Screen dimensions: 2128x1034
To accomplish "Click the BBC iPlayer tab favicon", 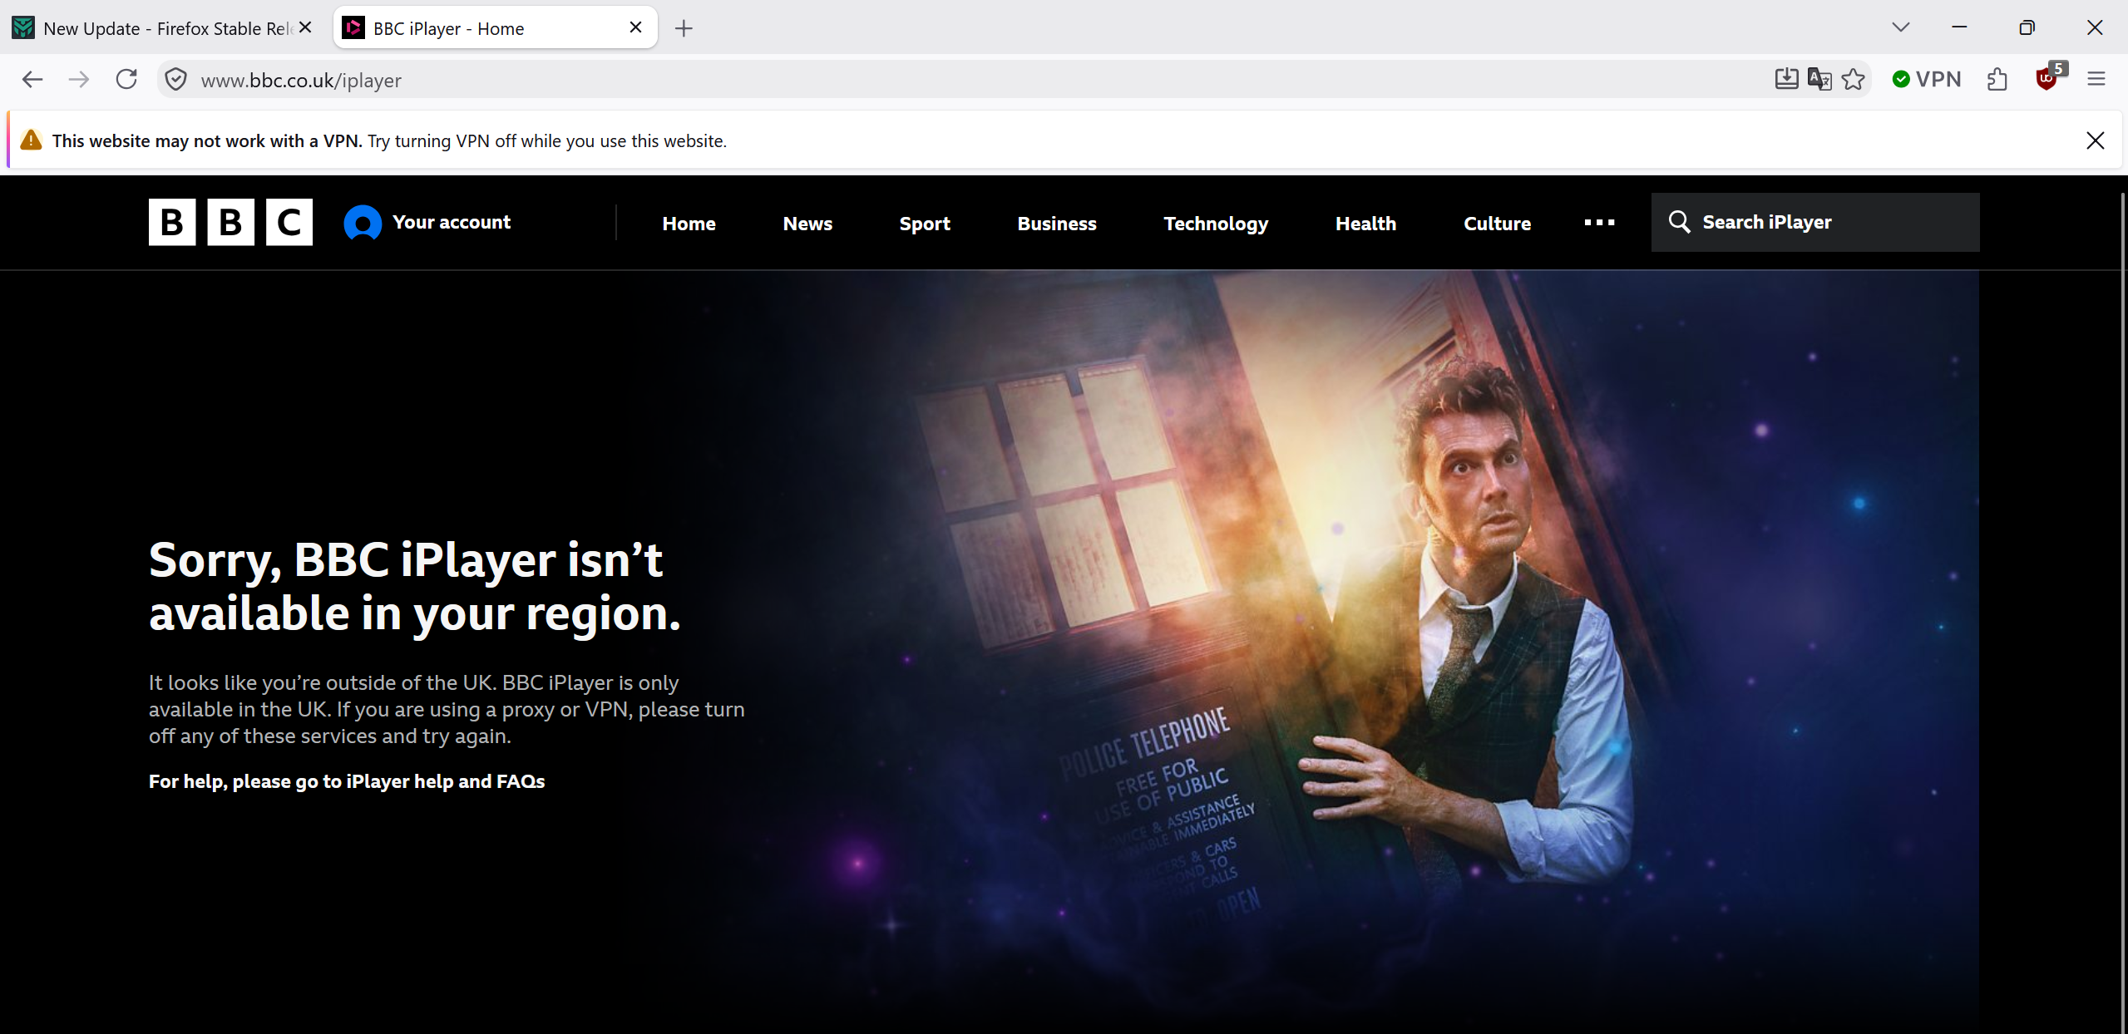I will 353,28.
